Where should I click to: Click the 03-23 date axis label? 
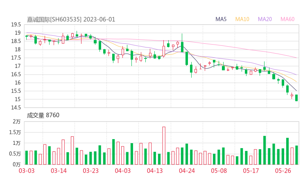pyautogui.click(x=90, y=171)
